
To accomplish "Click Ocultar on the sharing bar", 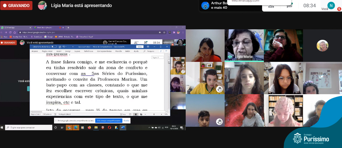I will pos(126,121).
